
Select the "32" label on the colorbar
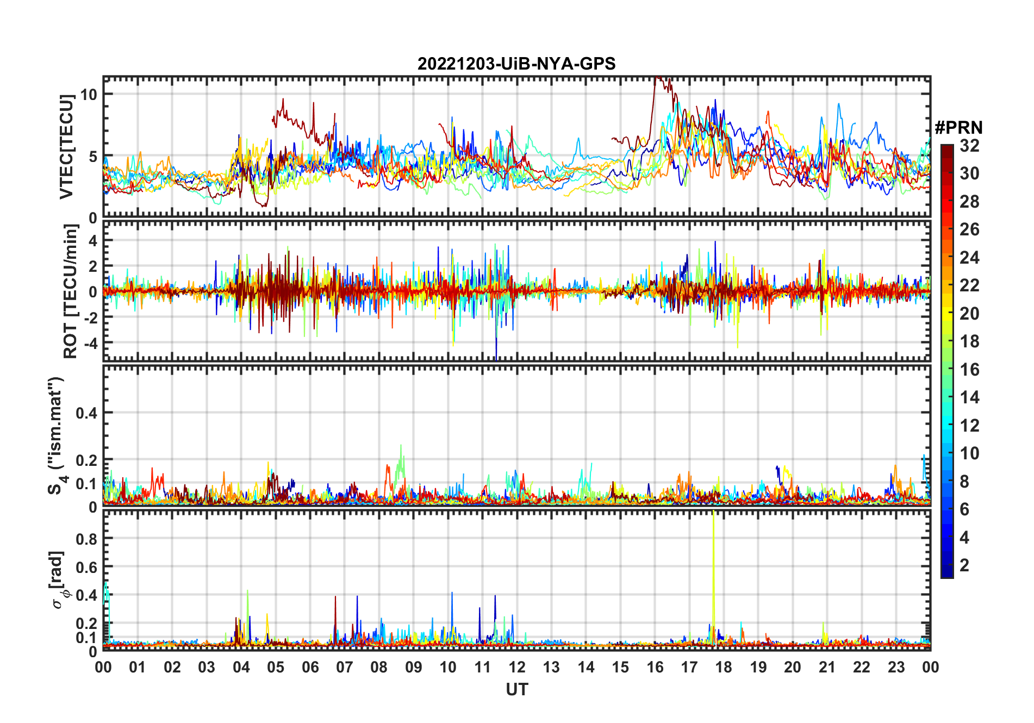pyautogui.click(x=969, y=146)
